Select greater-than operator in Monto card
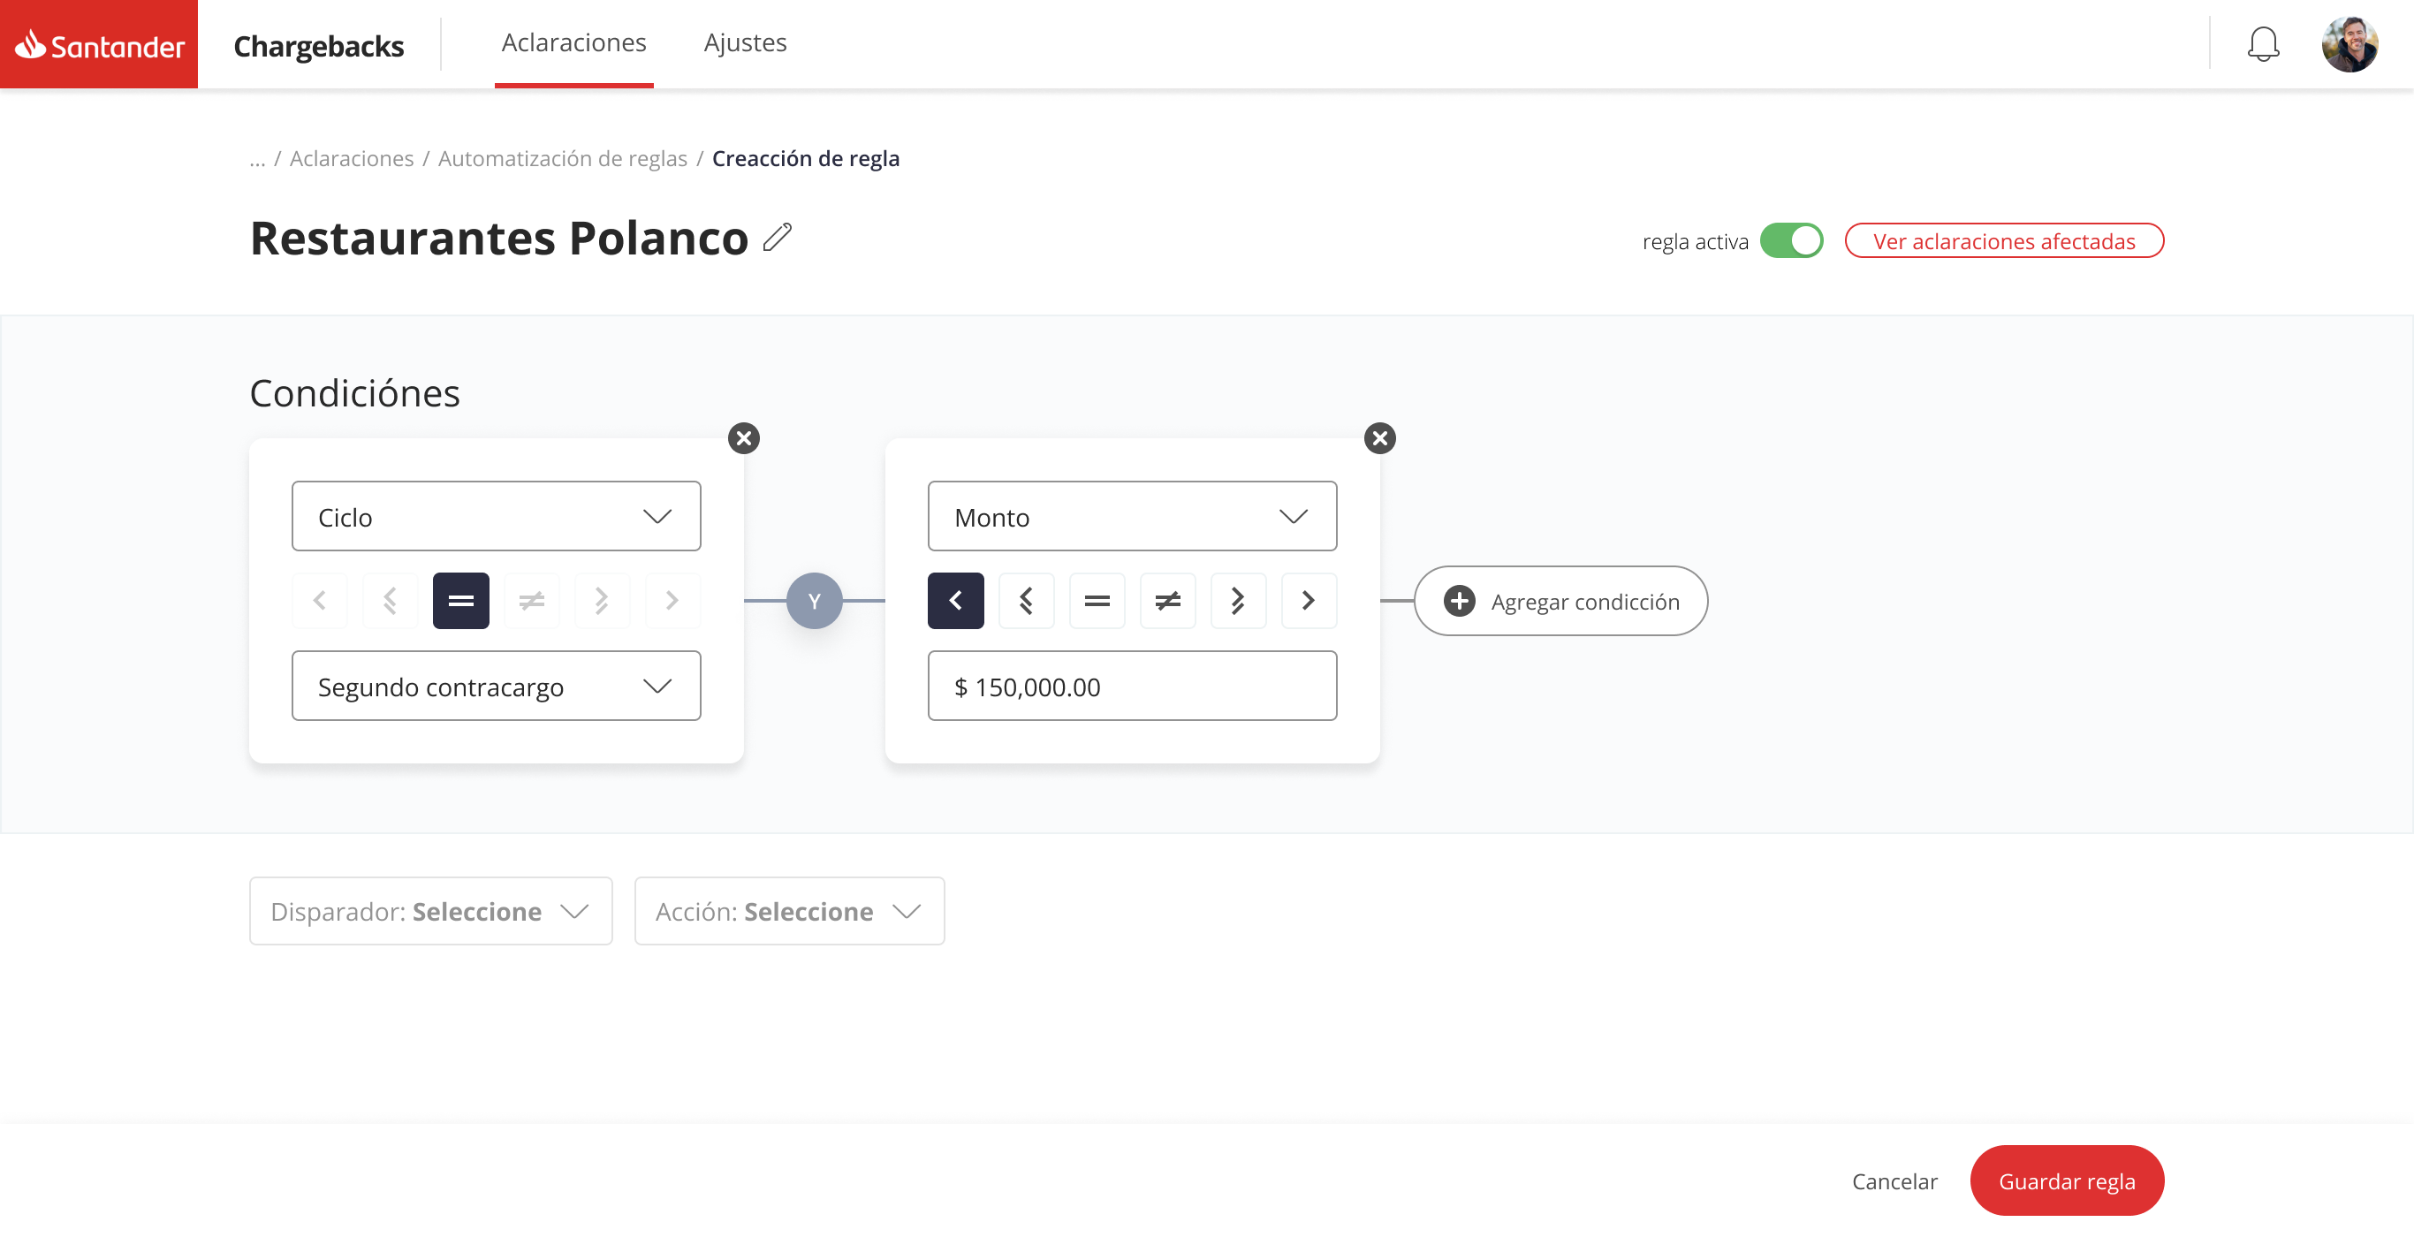 (x=1309, y=600)
